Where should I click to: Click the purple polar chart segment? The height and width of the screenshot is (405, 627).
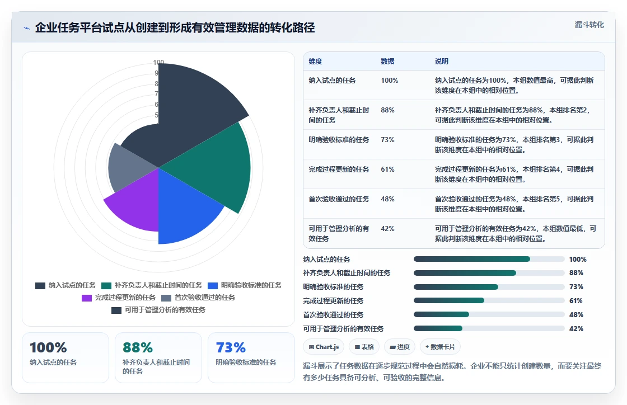[x=138, y=204]
